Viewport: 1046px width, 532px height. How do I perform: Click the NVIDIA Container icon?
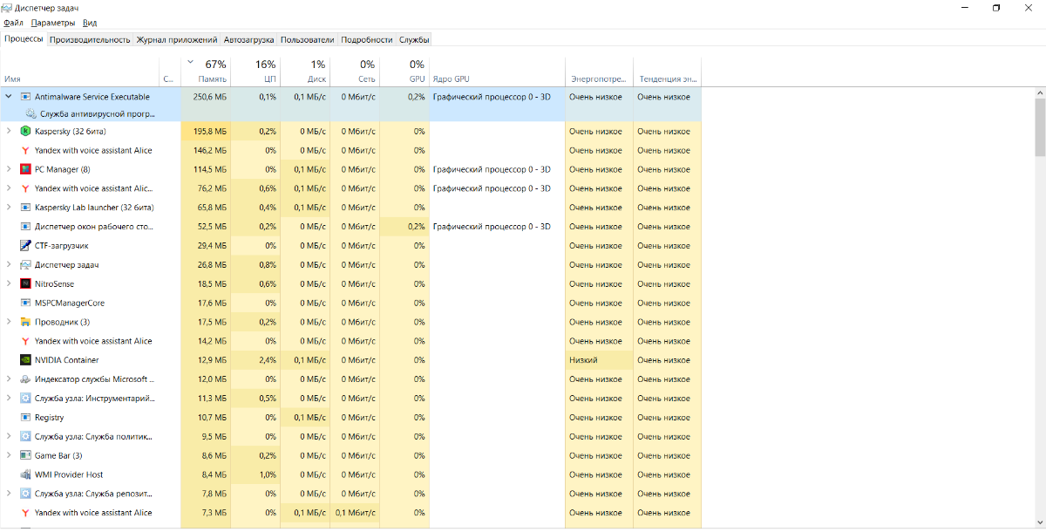tap(25, 360)
